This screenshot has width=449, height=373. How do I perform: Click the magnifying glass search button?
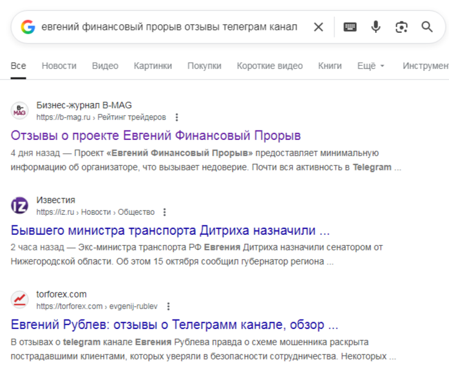tap(427, 27)
